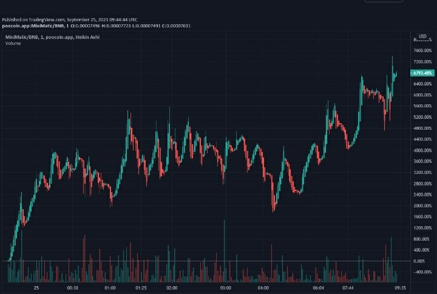This screenshot has height=294, width=437.
Task: Click the 01:25 time axis label
Action: [141, 288]
